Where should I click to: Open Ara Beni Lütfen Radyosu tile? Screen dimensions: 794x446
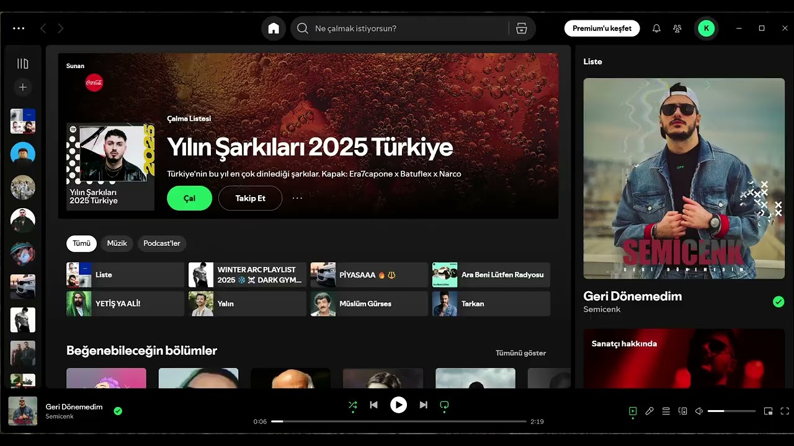coord(491,274)
